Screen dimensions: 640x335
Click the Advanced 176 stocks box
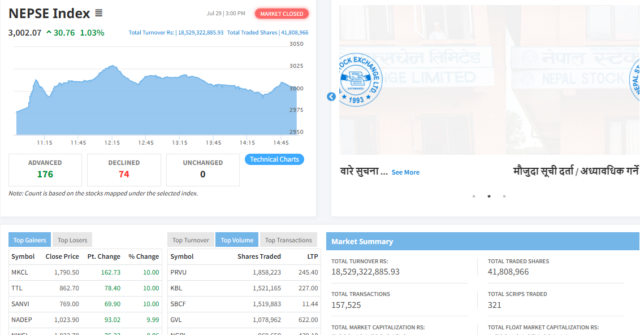45,169
